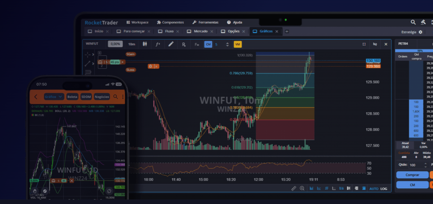Click the yellow VM badge
The height and width of the screenshot is (204, 433).
coord(238,44)
